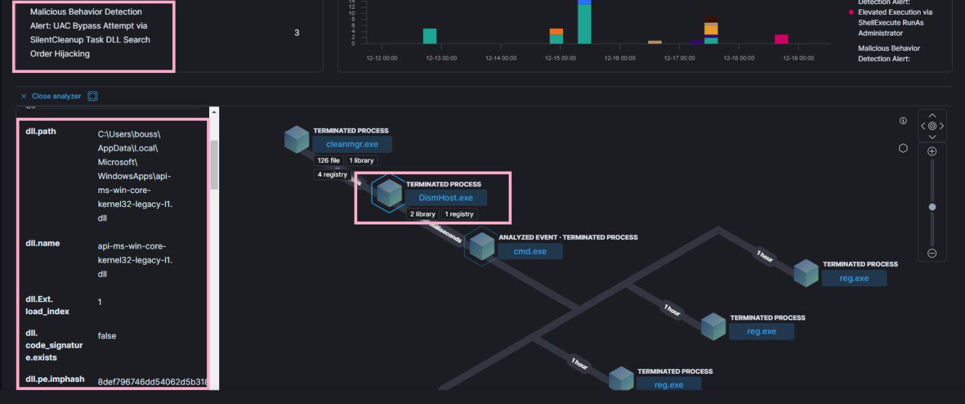Click the hexagon node legend icon
The width and height of the screenshot is (965, 404).
903,149
